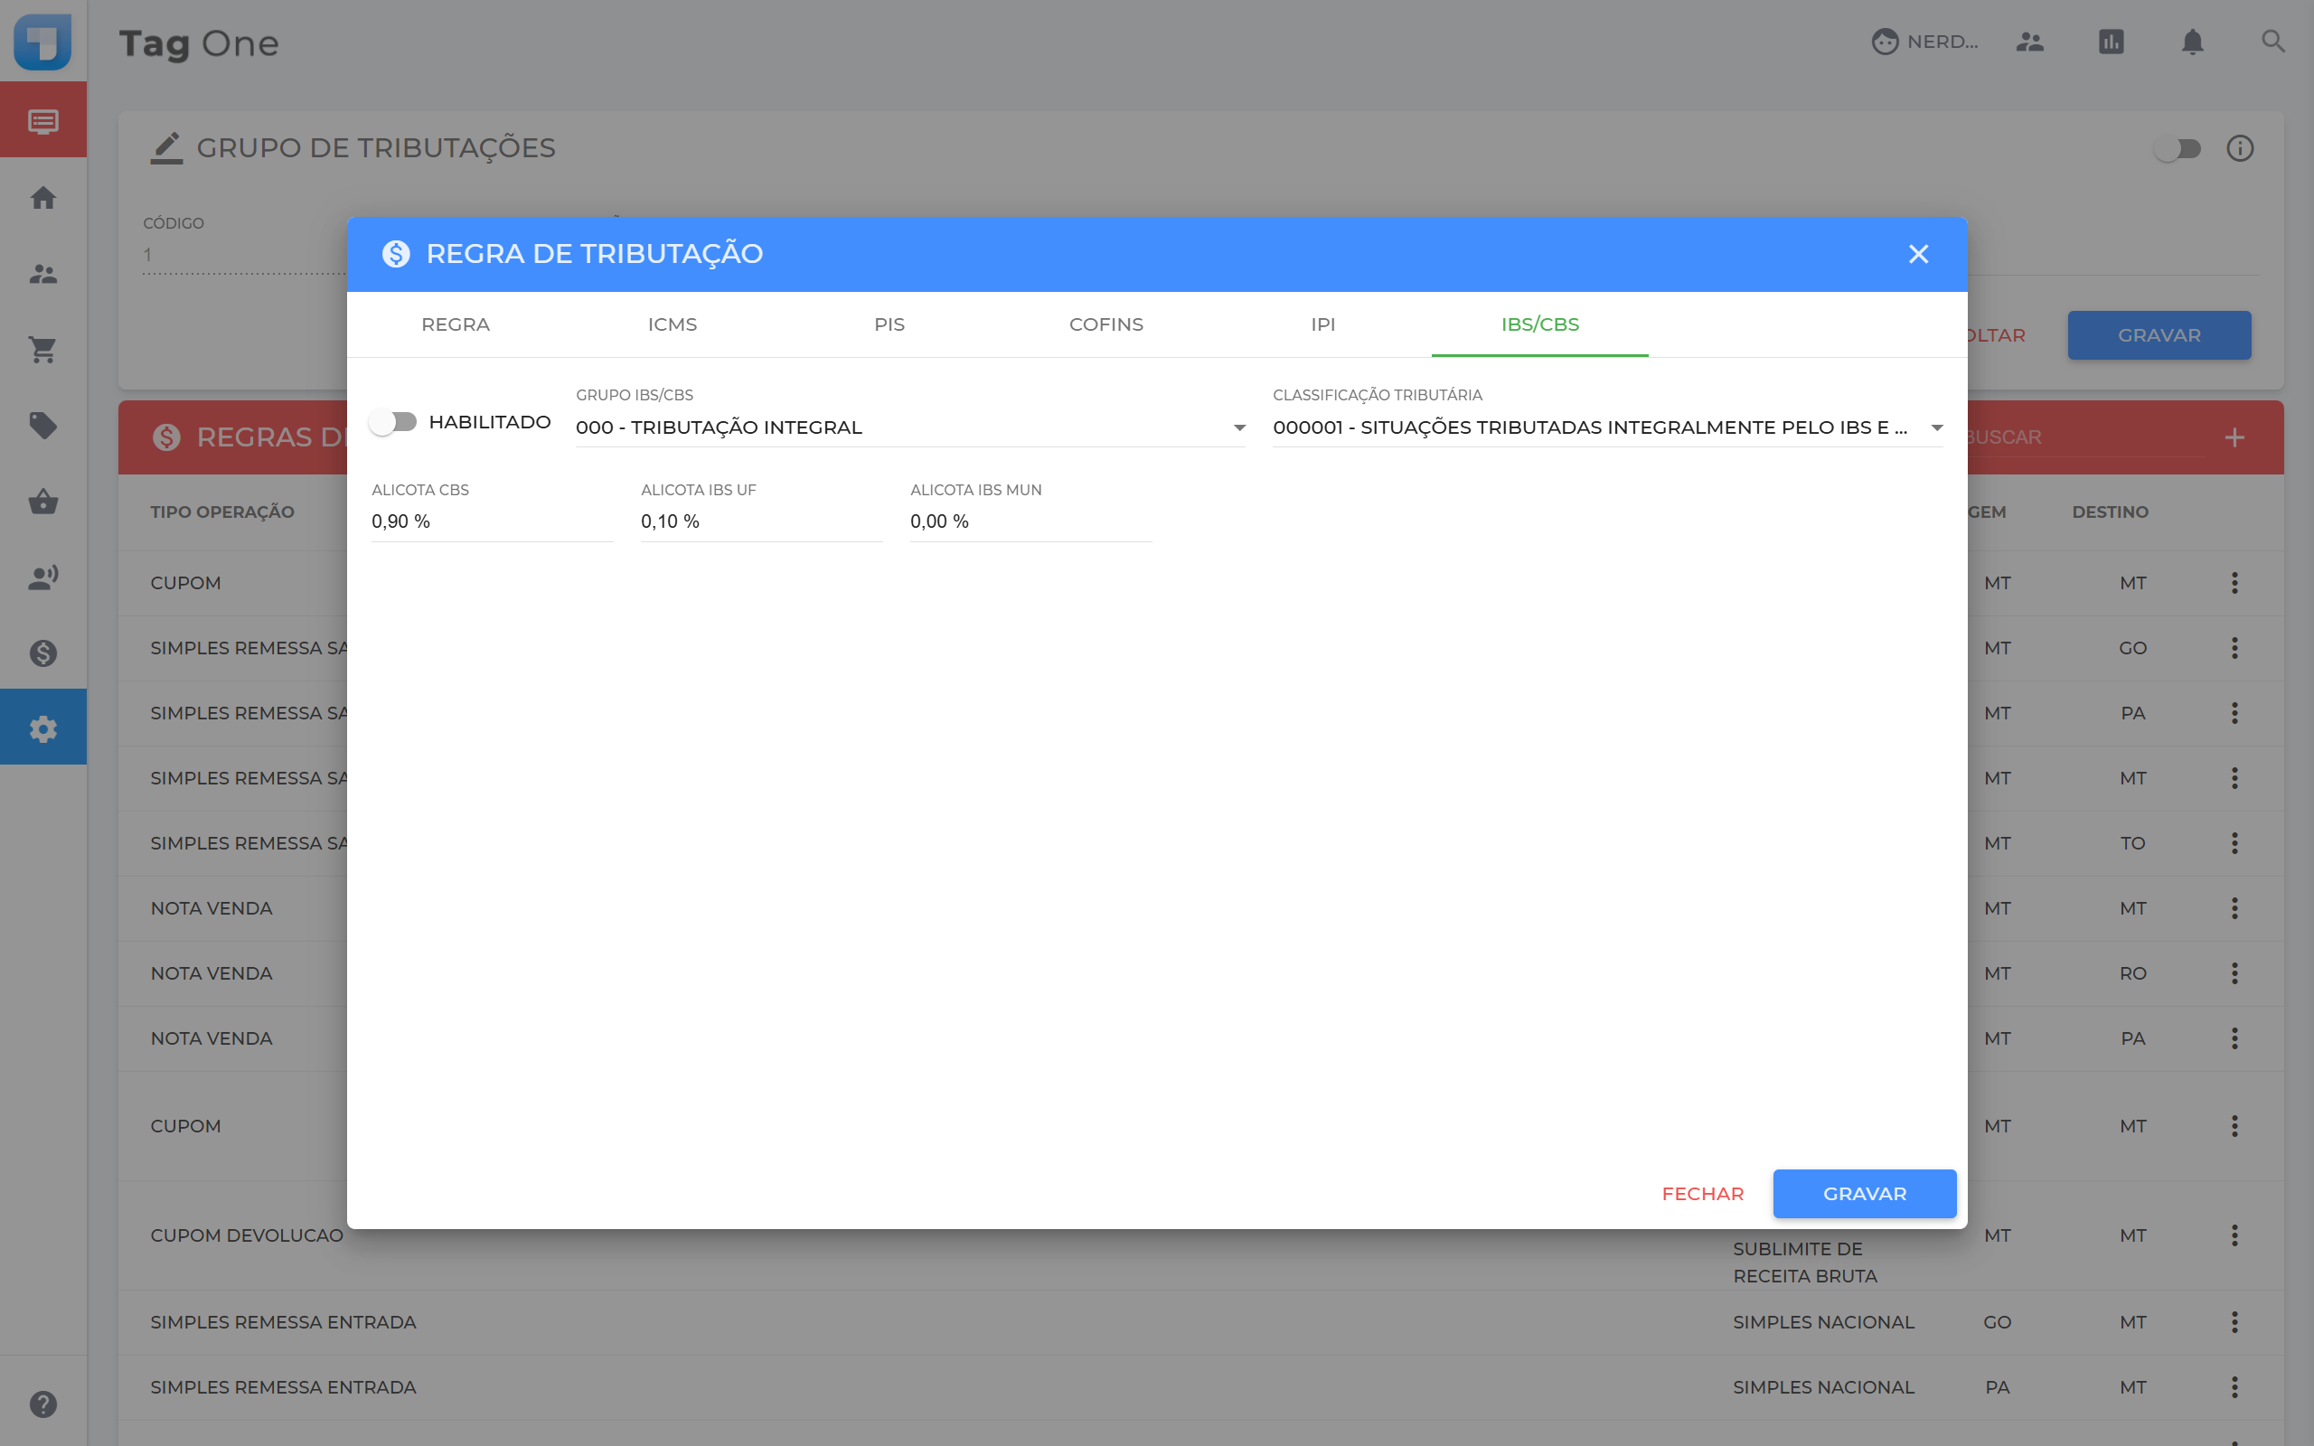Click the help question mark icon

click(43, 1403)
